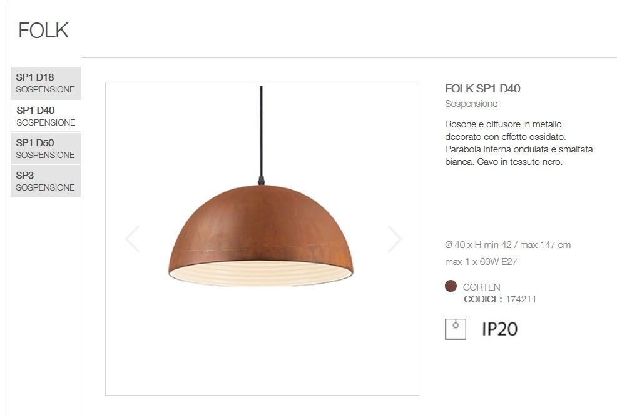617x418 pixels.
Task: Click the CORTEN finish label
Action: (x=482, y=287)
